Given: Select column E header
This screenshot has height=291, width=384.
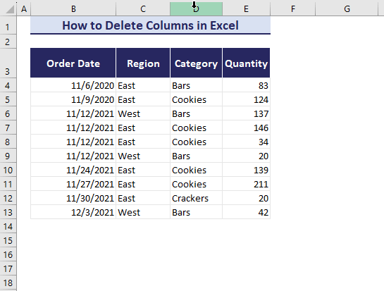Looking at the screenshot, I should (x=246, y=9).
